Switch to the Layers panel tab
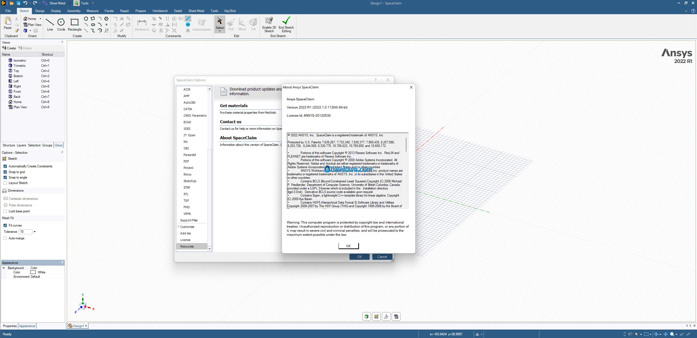 pyautogui.click(x=21, y=145)
